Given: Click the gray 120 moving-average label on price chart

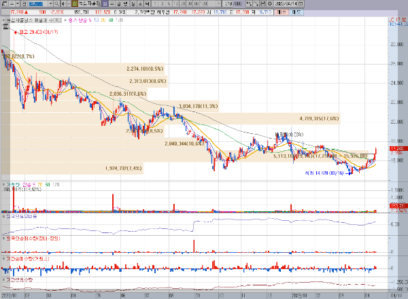Looking at the screenshot, I should click(119, 20).
